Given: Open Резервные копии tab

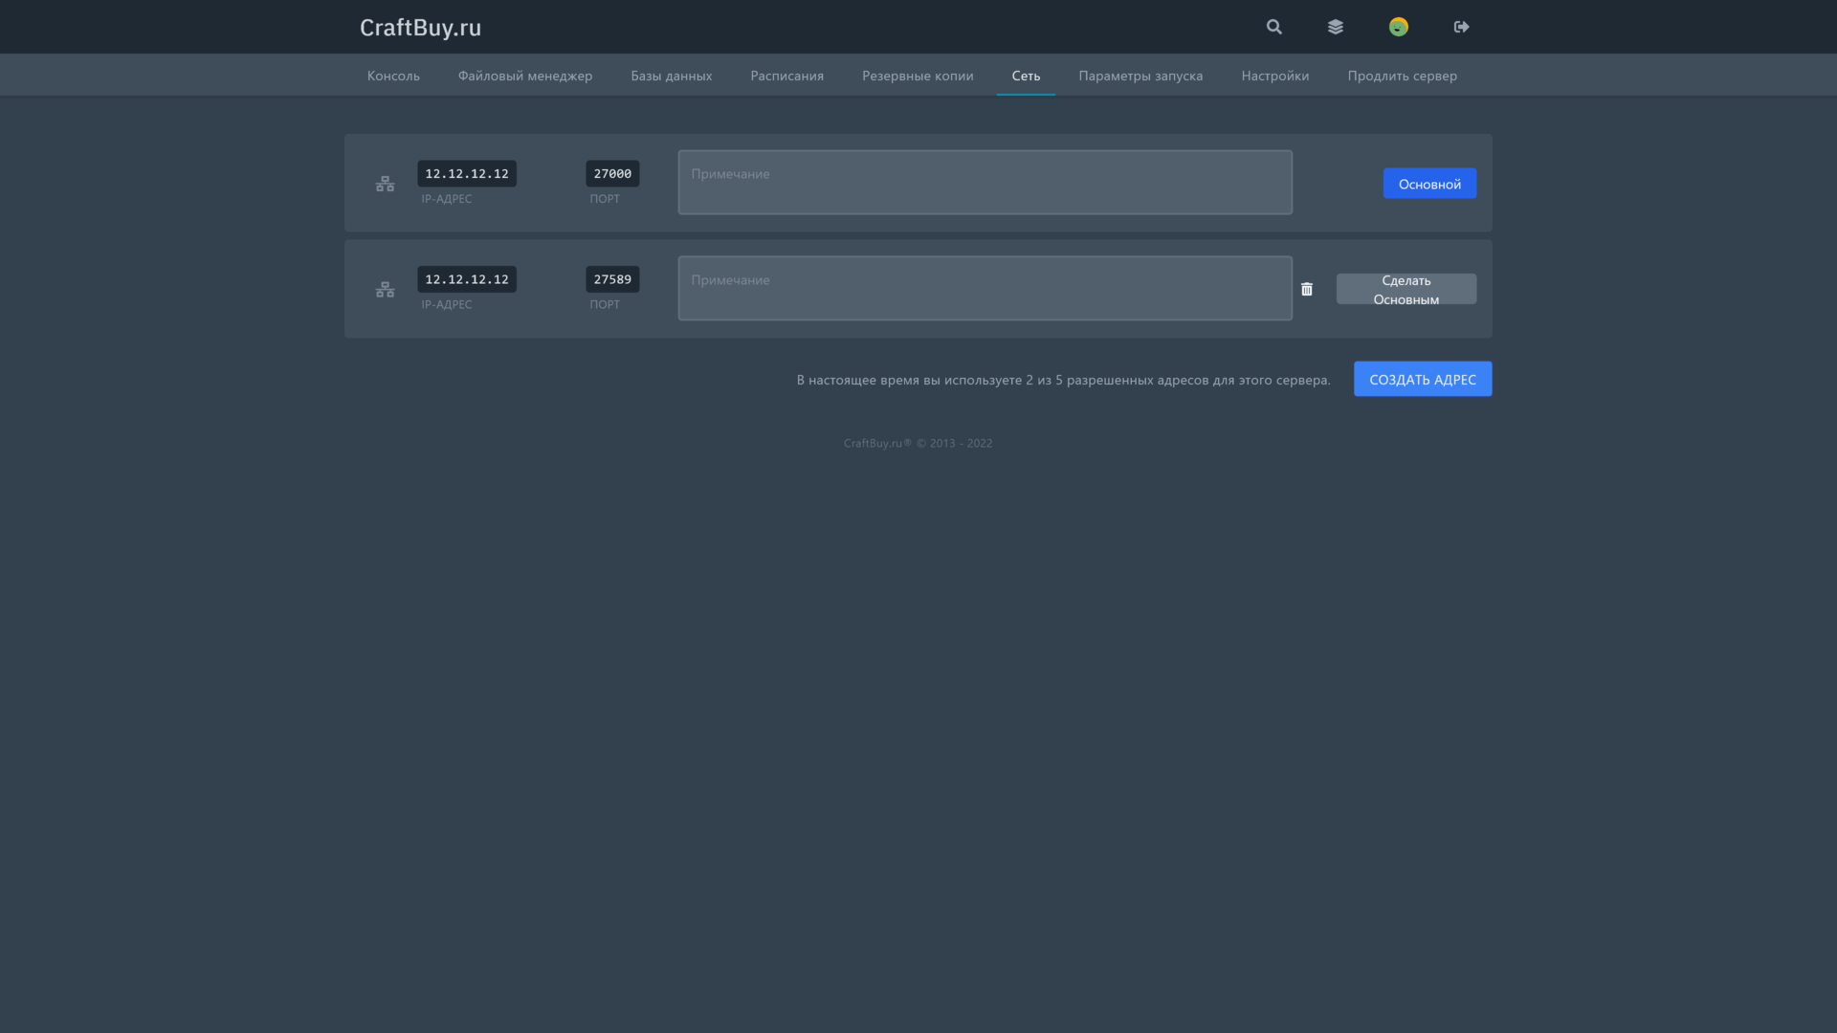Looking at the screenshot, I should (918, 76).
